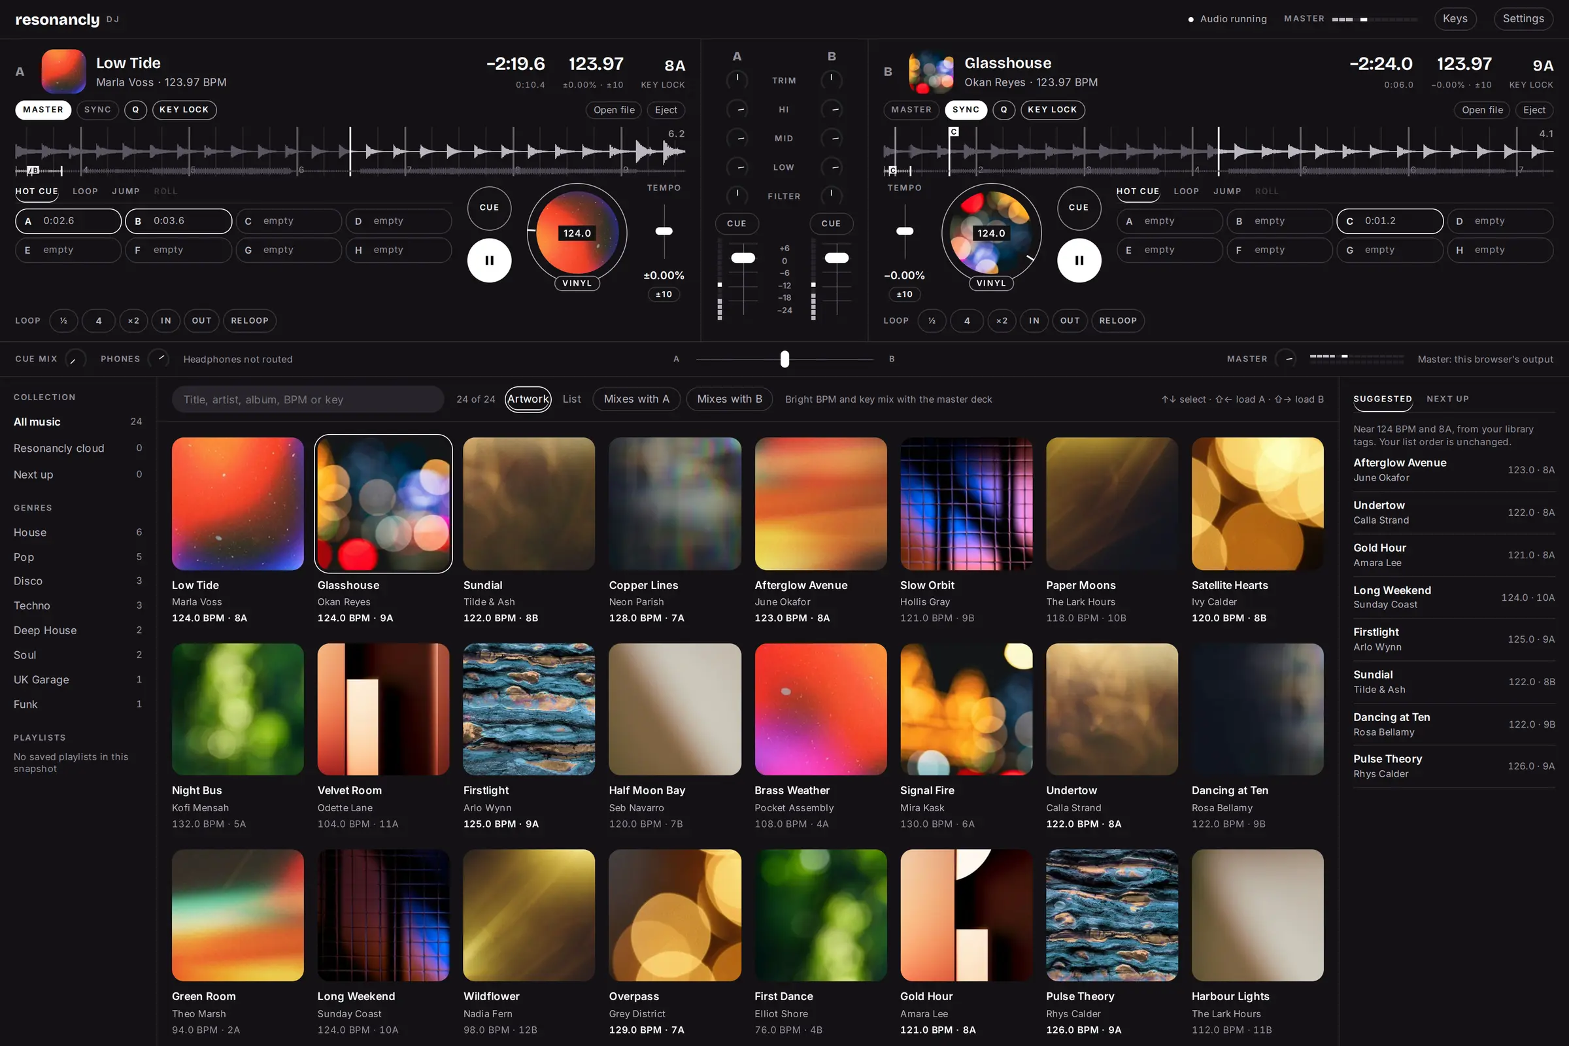Open the Keys panel
The height and width of the screenshot is (1046, 1569).
(x=1455, y=19)
